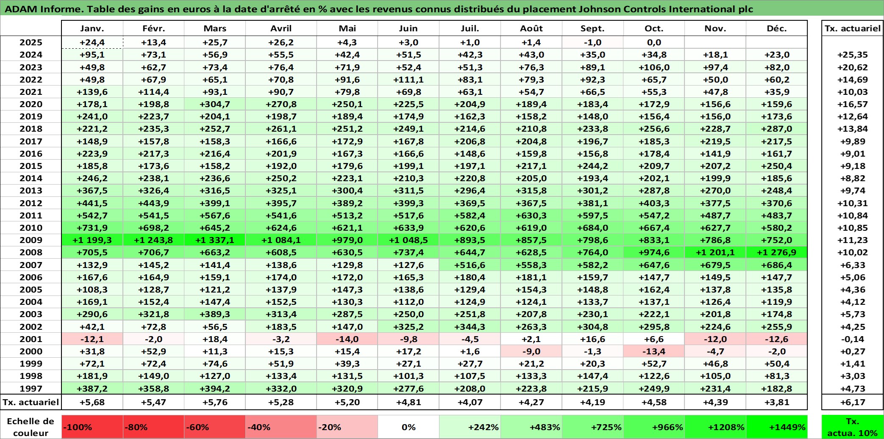The width and height of the screenshot is (884, 439).
Task: Click the +74,6 cell in 1999 row
Action: 215,364
